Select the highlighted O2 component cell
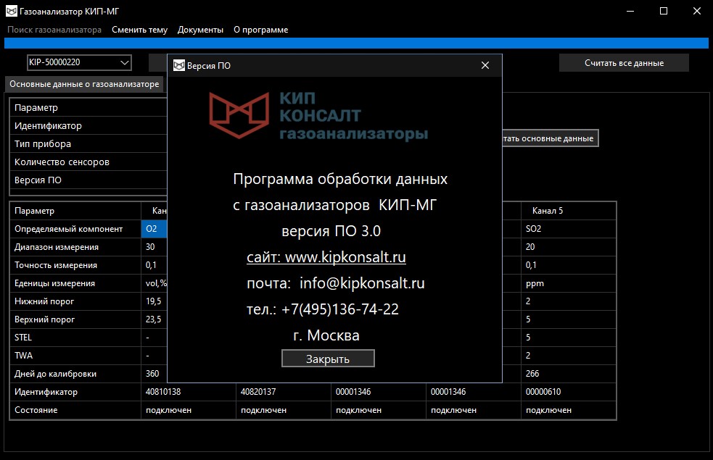Image resolution: width=713 pixels, height=460 pixels. point(154,229)
